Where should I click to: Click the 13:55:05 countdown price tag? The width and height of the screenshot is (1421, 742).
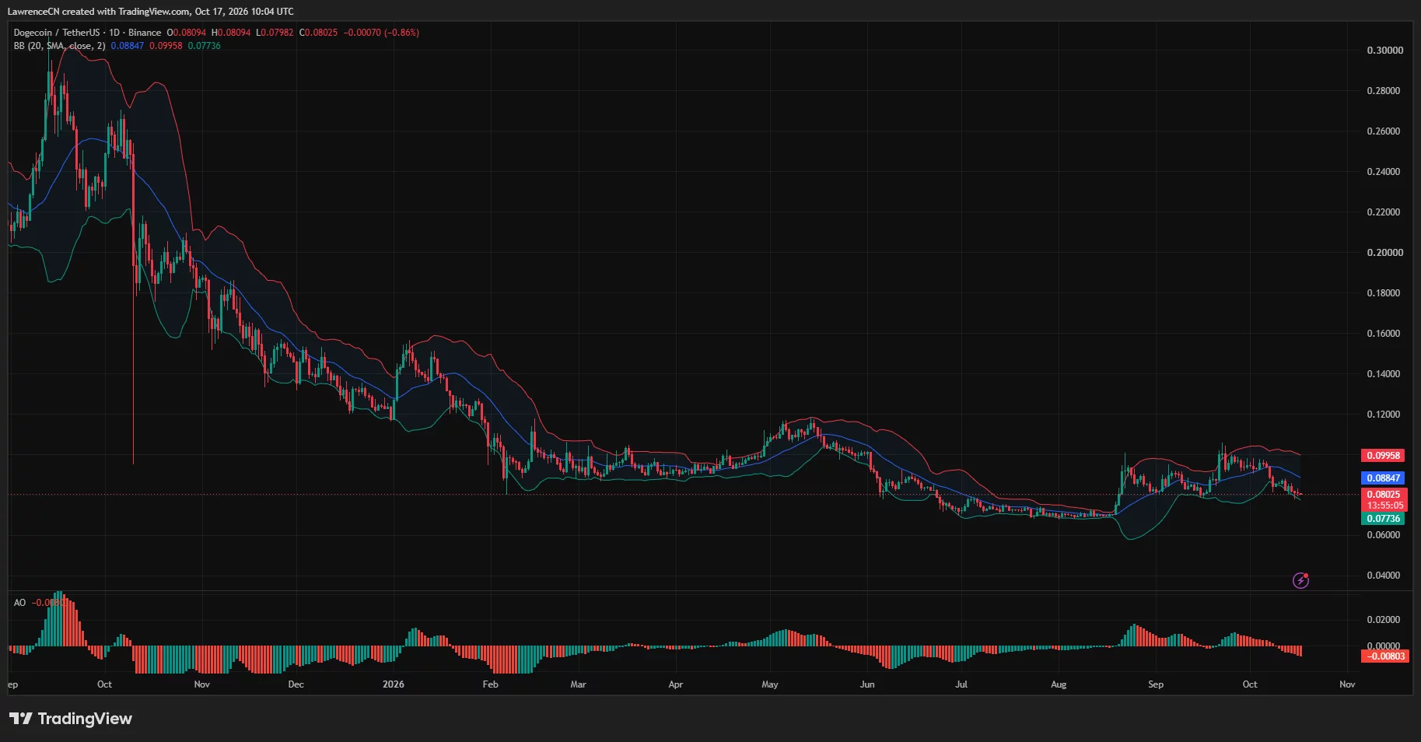click(x=1384, y=506)
